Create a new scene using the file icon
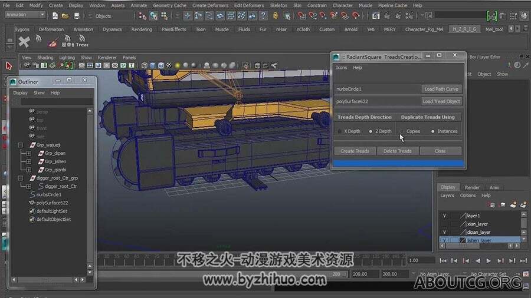The image size is (531, 298). point(55,15)
